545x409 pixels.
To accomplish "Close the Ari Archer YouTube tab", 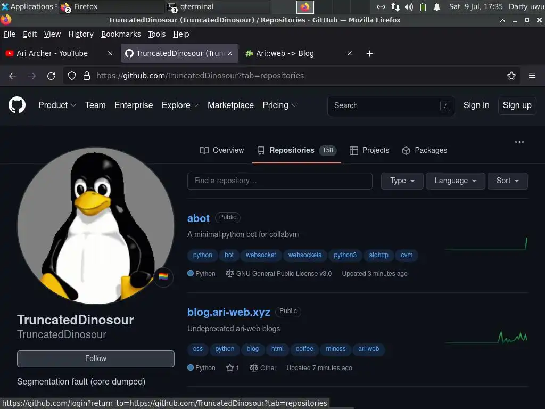I will tap(110, 53).
